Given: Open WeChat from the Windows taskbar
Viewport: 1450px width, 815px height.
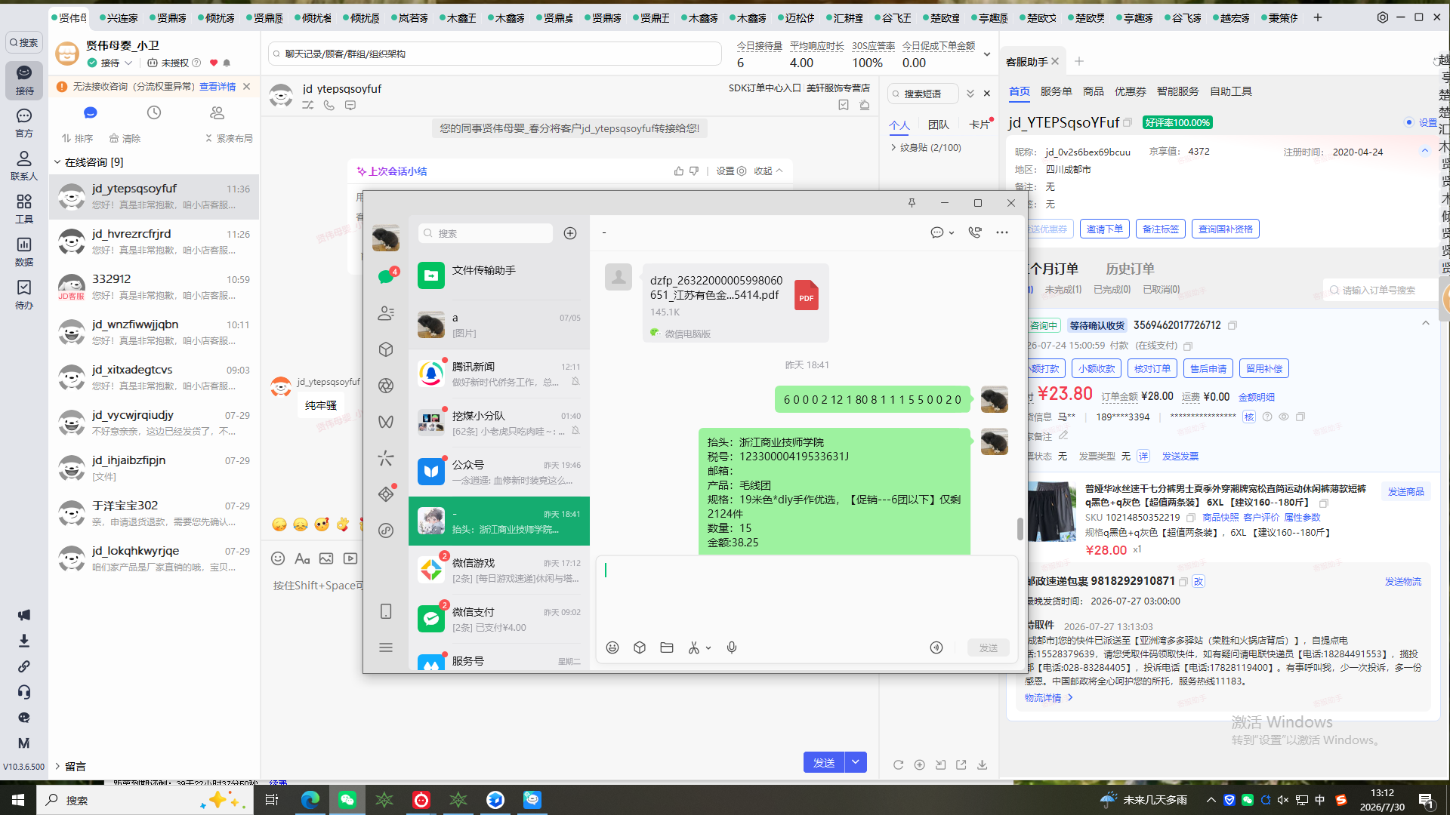Looking at the screenshot, I should tap(347, 800).
